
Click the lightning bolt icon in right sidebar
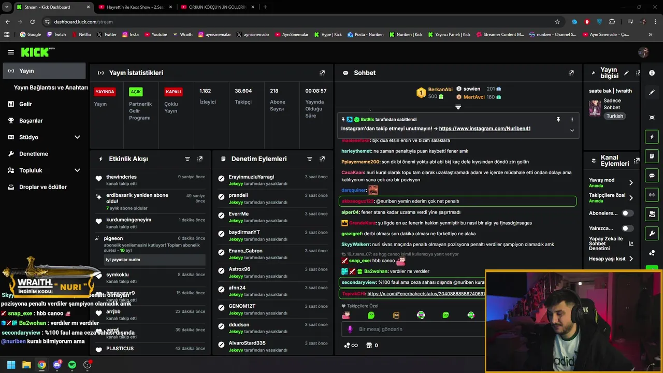(x=652, y=137)
